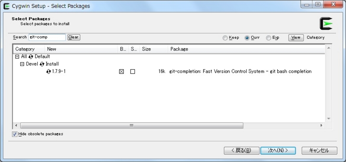Collapse the Devel category tree node

pyautogui.click(x=22, y=64)
